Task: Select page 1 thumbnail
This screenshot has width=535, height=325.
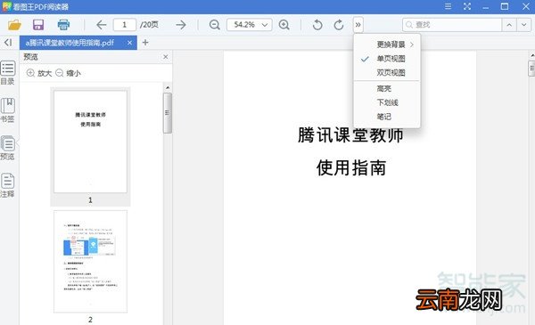Action: (x=90, y=142)
